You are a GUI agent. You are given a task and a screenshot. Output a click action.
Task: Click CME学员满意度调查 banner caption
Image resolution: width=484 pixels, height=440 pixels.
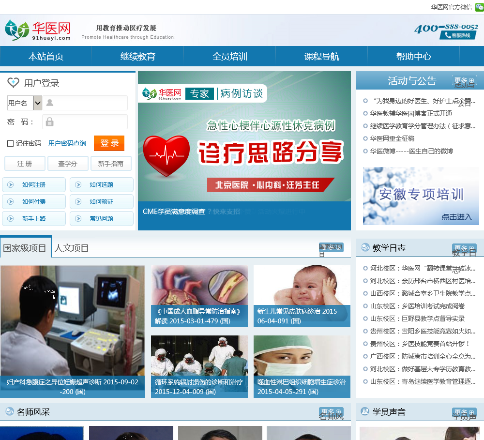[x=174, y=212]
